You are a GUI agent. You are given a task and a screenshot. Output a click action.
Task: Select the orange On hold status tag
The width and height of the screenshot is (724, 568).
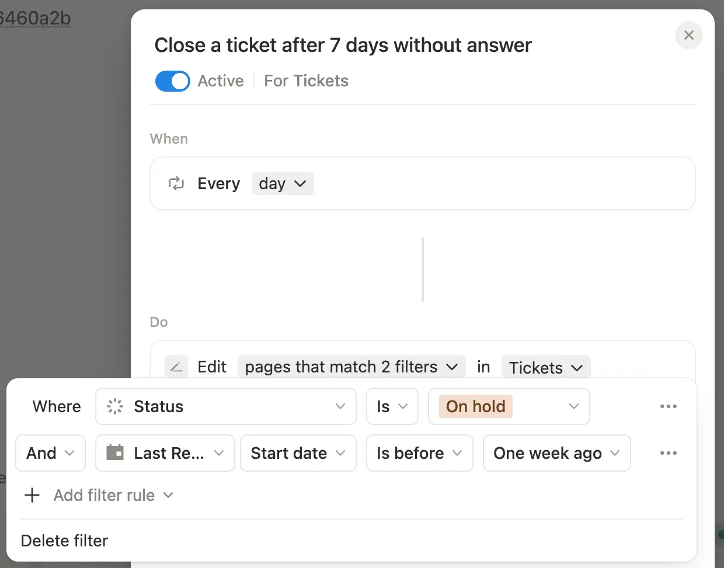[475, 406]
